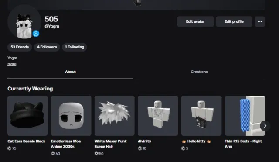Click the Emotionless Moe Anime 2000s title
279x162 pixels.
[x=66, y=144]
